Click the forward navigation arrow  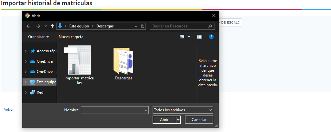tap(38, 26)
